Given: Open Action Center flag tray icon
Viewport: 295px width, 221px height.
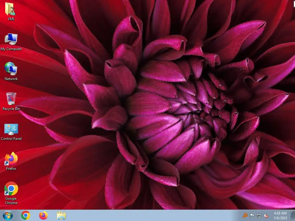Looking at the screenshot, I should pos(252,215).
